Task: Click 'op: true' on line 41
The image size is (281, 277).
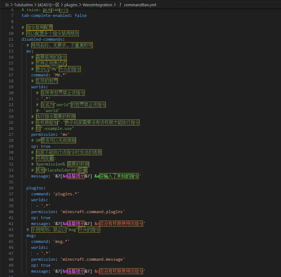Action: tap(41, 218)
